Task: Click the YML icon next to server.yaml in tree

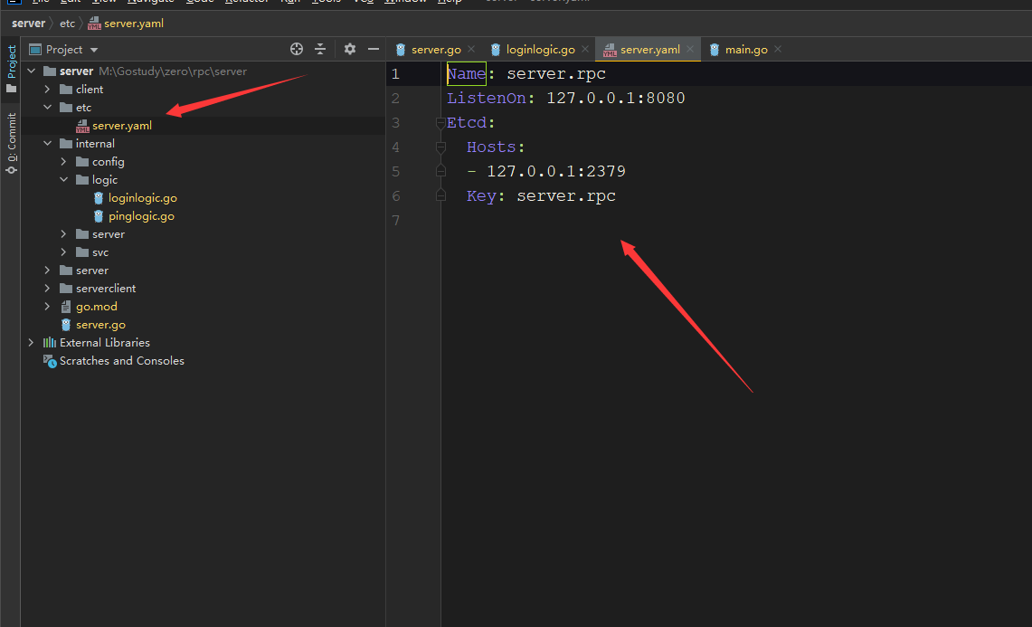Action: (x=82, y=126)
